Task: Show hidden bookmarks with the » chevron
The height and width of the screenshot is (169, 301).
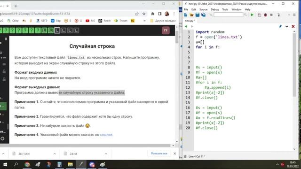Action: (x=144, y=21)
